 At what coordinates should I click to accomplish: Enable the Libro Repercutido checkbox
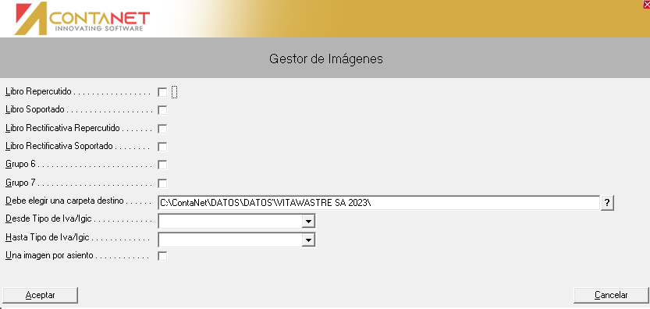point(162,92)
